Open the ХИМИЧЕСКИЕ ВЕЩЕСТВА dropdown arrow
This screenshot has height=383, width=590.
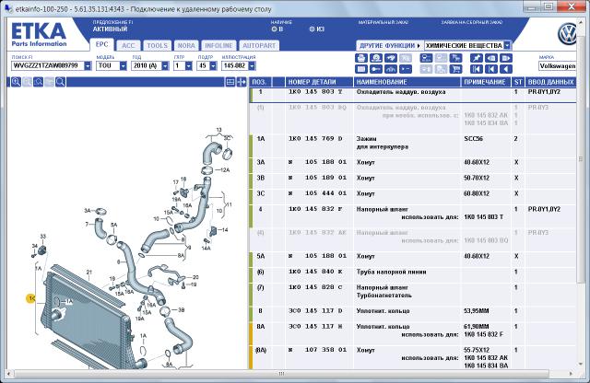507,45
